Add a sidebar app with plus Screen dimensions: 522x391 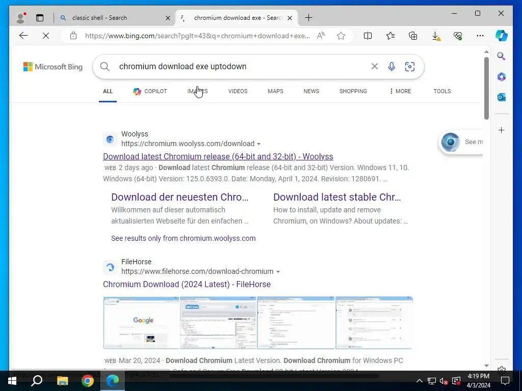(502, 130)
